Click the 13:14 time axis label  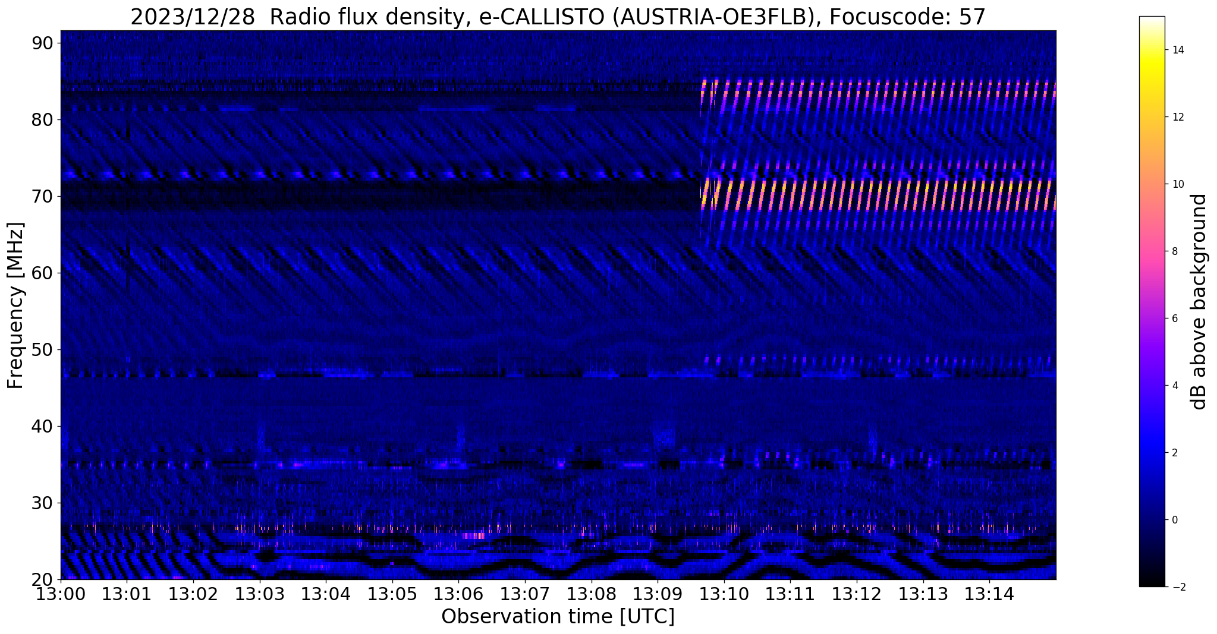pyautogui.click(x=989, y=594)
